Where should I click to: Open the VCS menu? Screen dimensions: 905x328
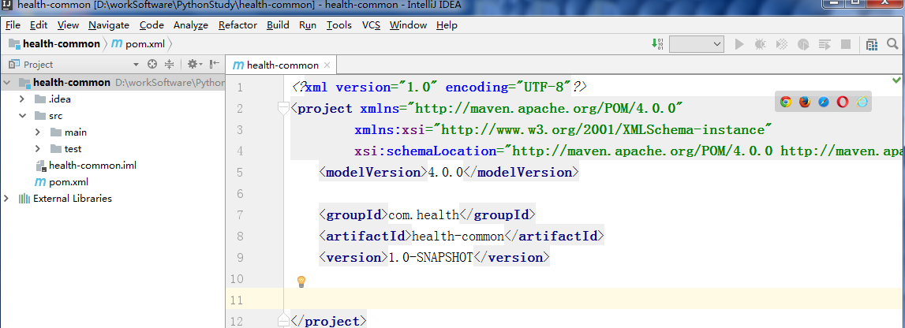point(371,24)
